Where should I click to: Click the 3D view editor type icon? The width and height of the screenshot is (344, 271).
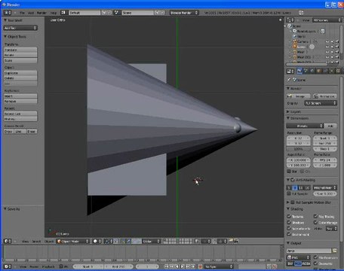tap(8, 242)
